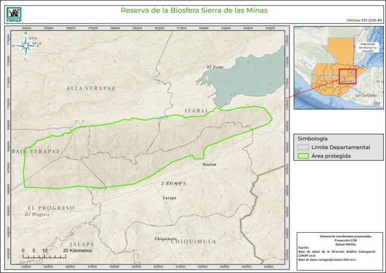Viewport: 386px width, 273px height.
Task: Click the red extent rectangle in inset map
Action: pyautogui.click(x=347, y=77)
